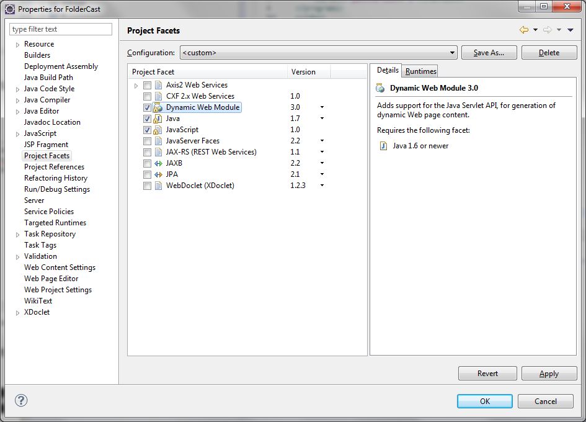
Task: Click the JAX-RS facet icon
Action: point(159,152)
